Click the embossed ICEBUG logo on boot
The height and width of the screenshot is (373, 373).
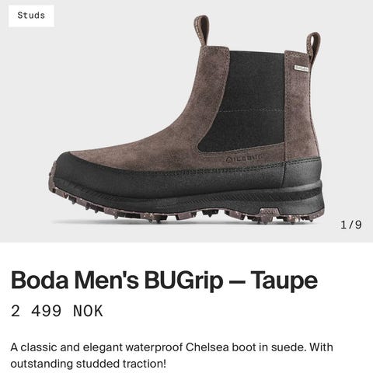click(244, 158)
